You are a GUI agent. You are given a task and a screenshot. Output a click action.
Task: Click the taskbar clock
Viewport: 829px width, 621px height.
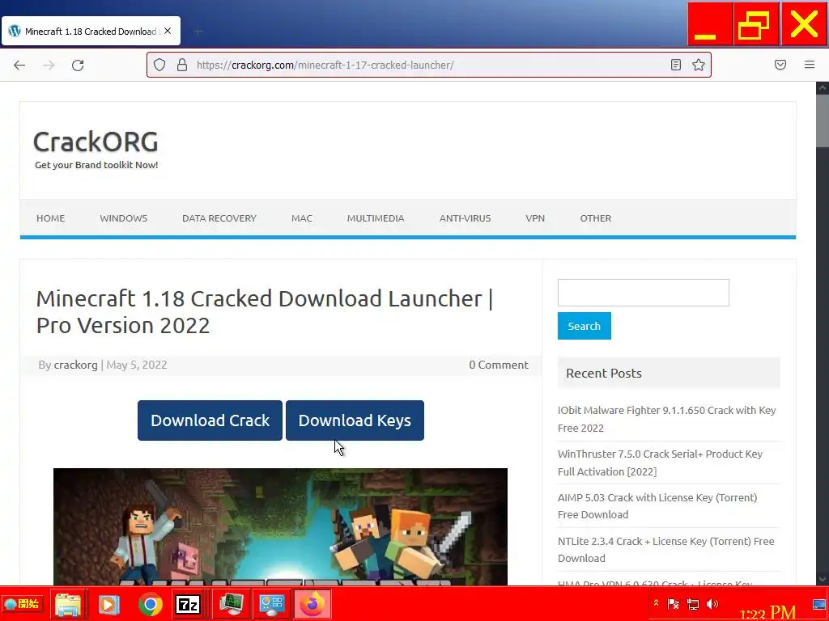767,613
